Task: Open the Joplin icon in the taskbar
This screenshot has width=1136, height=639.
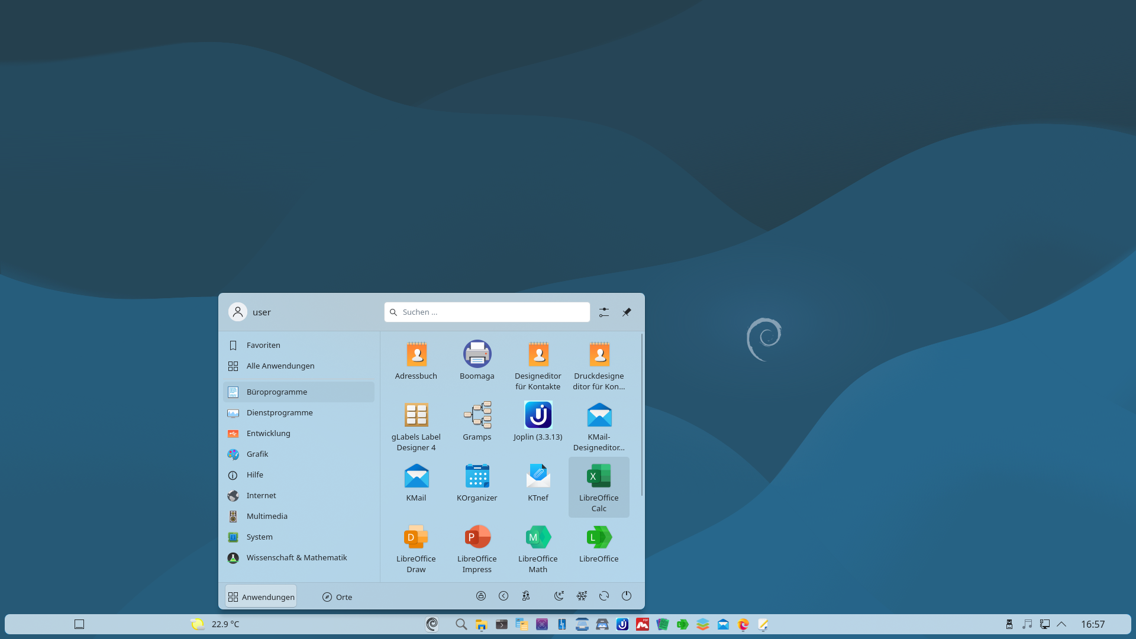Action: tap(622, 624)
